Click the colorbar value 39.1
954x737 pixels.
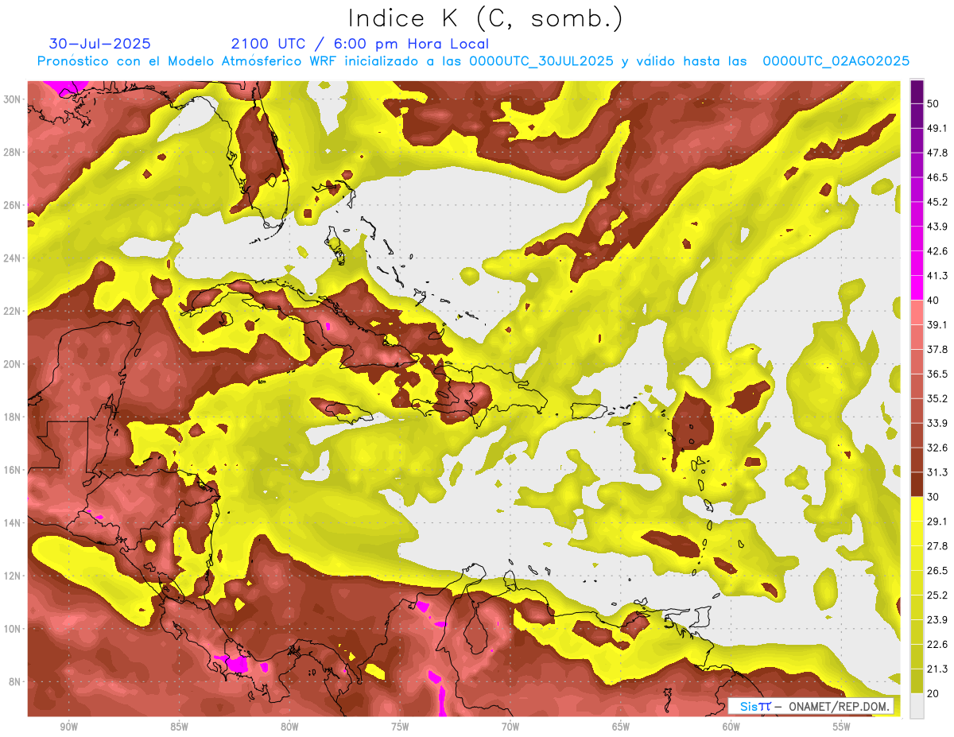pos(937,324)
